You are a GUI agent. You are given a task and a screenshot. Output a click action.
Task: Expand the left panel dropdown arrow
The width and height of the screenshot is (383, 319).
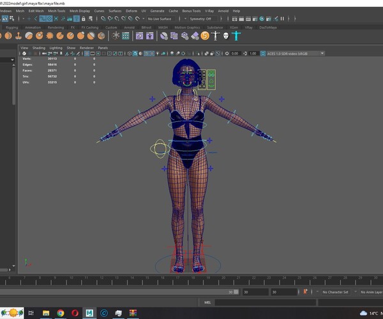point(12,60)
